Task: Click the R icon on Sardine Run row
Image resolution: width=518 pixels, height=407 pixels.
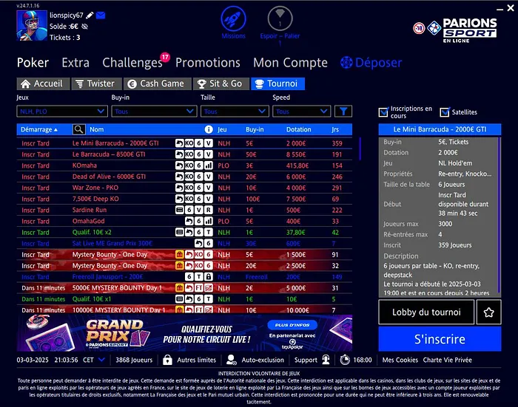Action: click(x=209, y=210)
